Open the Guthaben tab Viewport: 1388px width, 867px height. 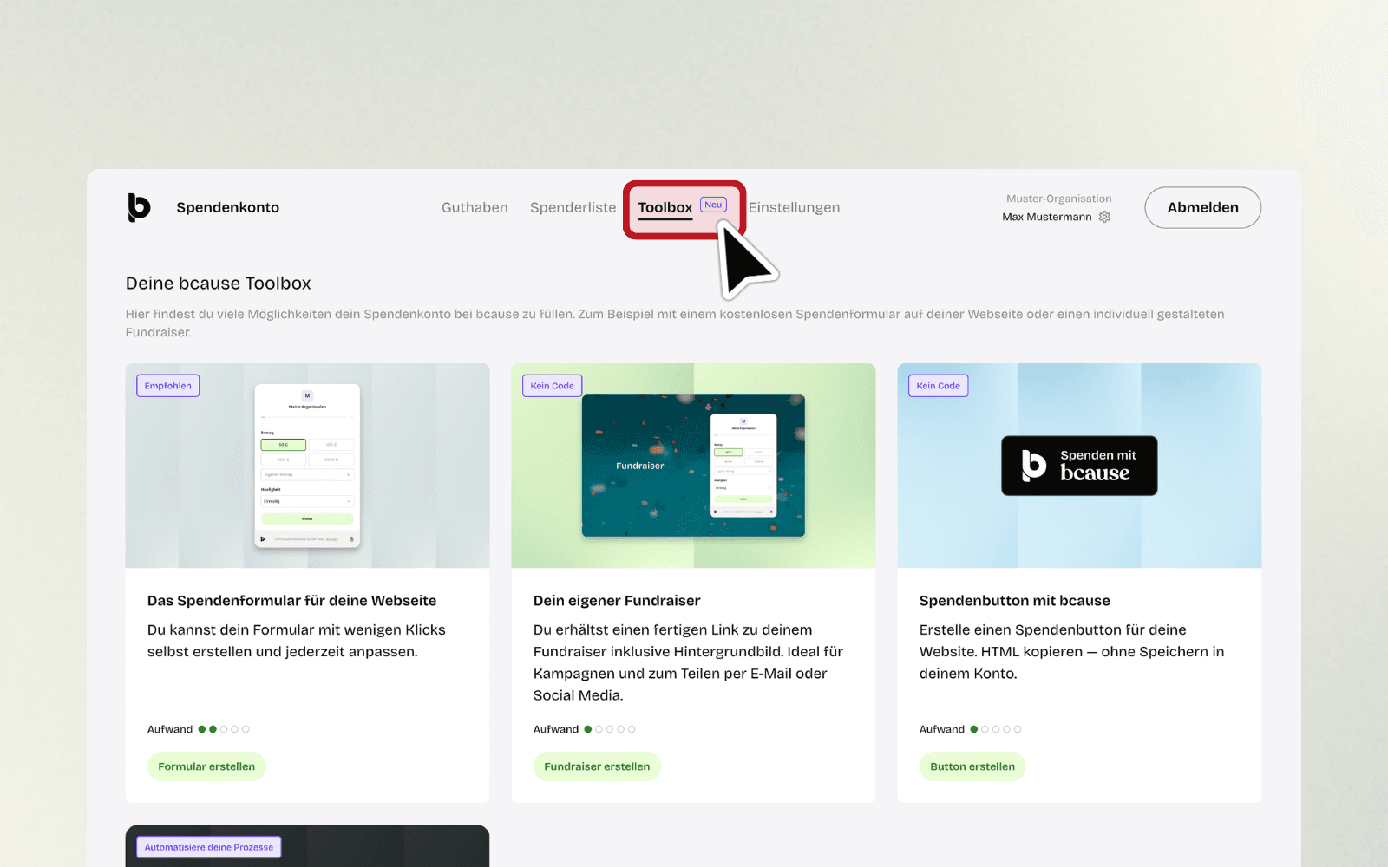click(x=475, y=207)
